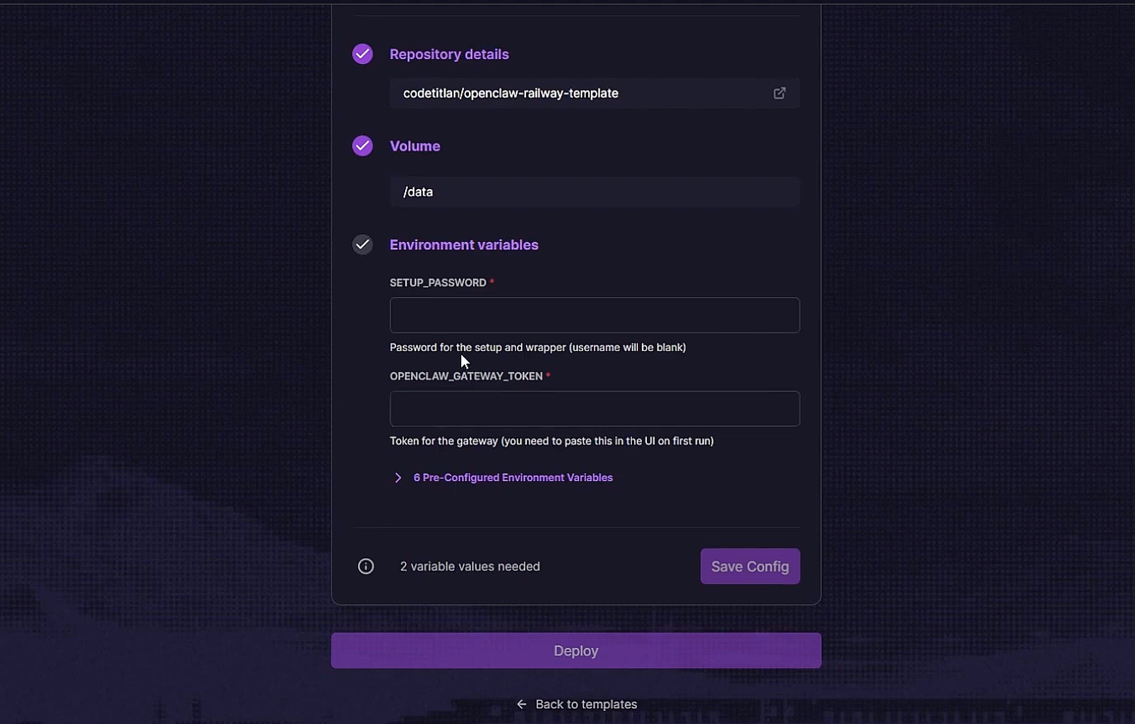Click the Environment variables checkmark icon
The image size is (1135, 724).
[363, 245]
